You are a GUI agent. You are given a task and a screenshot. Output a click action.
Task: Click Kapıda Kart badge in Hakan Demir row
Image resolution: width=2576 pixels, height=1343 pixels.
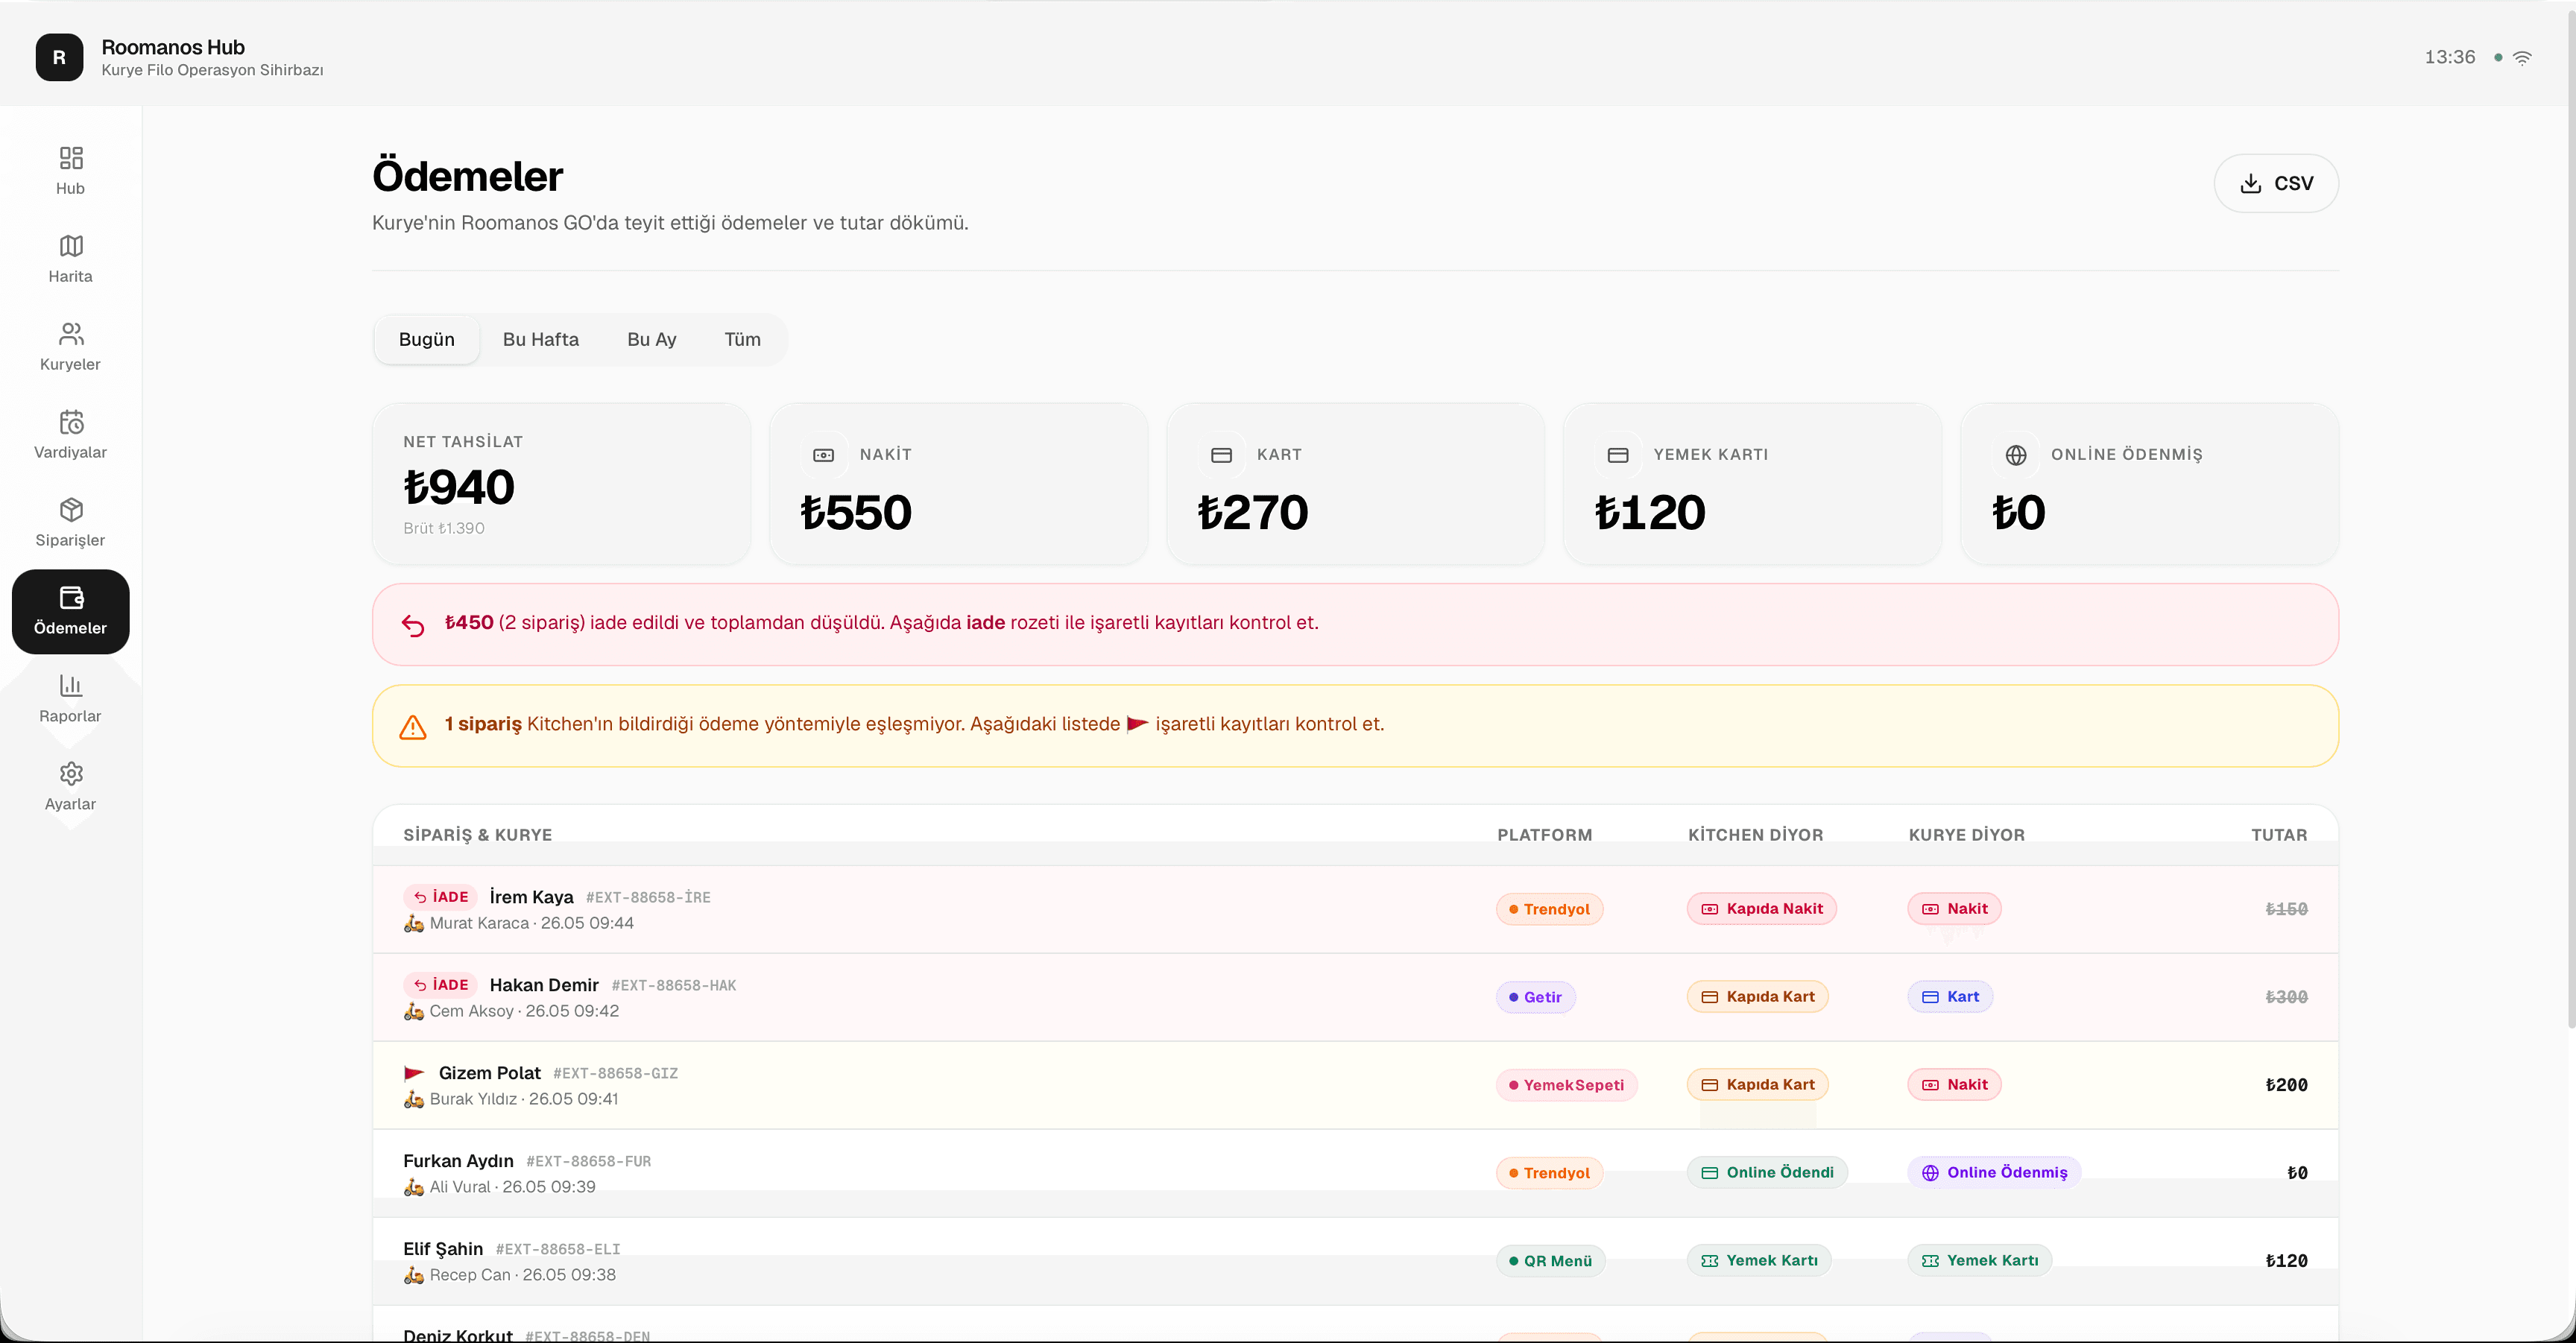pos(1758,997)
